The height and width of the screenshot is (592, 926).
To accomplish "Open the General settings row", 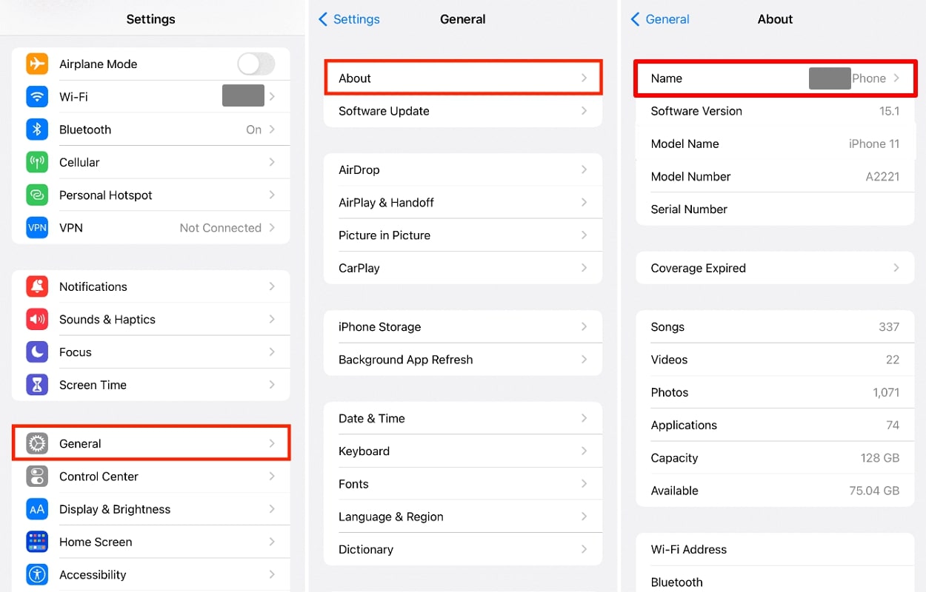I will tap(151, 444).
